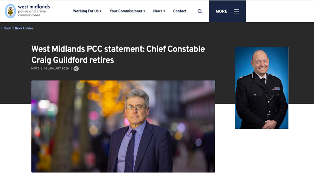Expand the News dropdown arrow in navigation
This screenshot has height=177, width=314.
[x=164, y=11]
